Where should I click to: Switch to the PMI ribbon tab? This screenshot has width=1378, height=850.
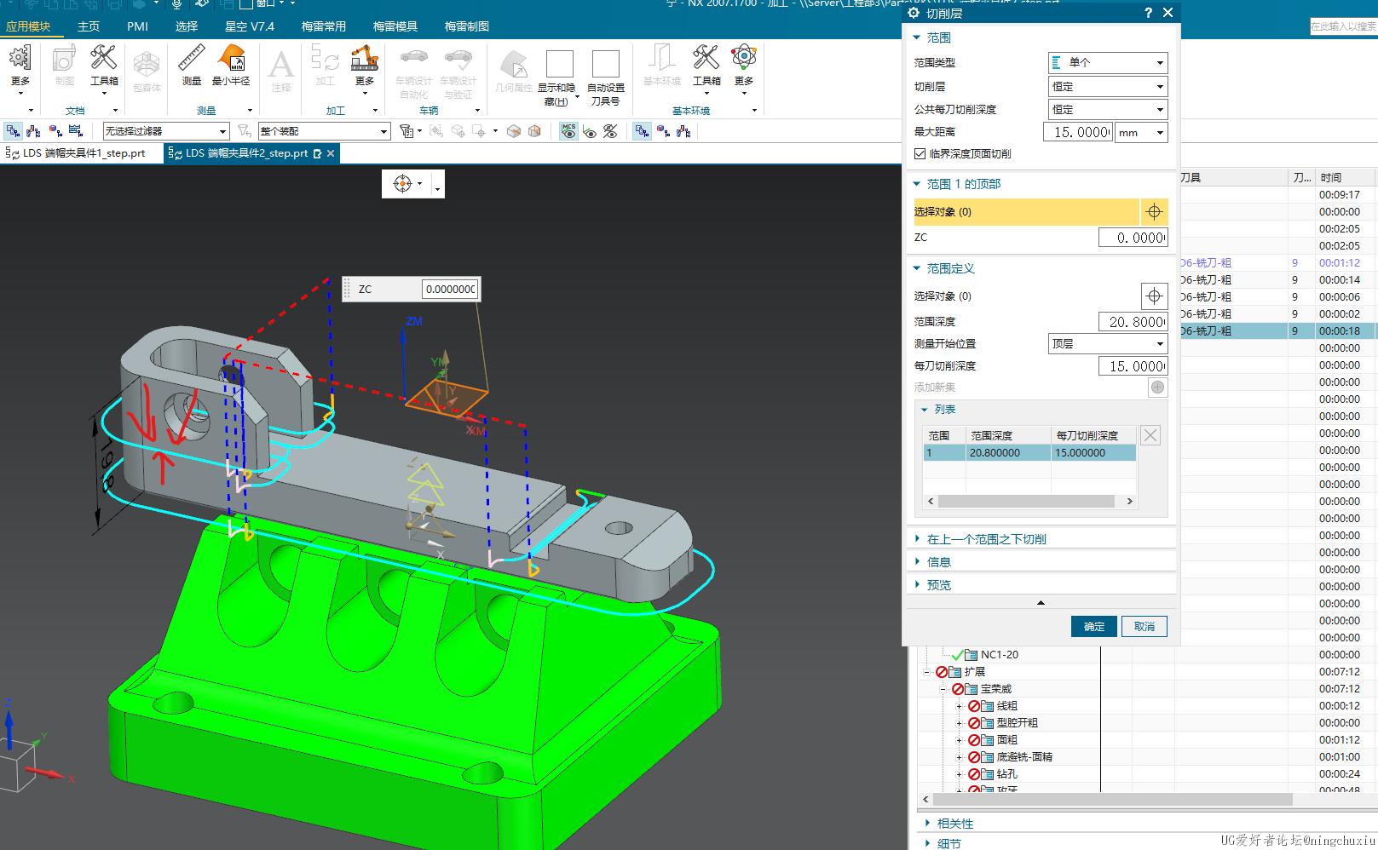137,26
